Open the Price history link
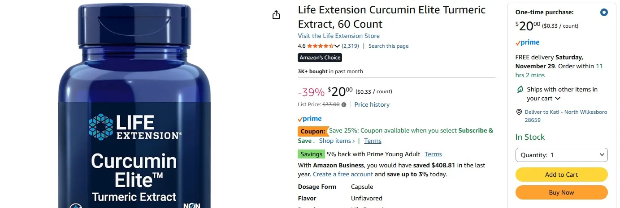620x208 pixels. (x=372, y=105)
